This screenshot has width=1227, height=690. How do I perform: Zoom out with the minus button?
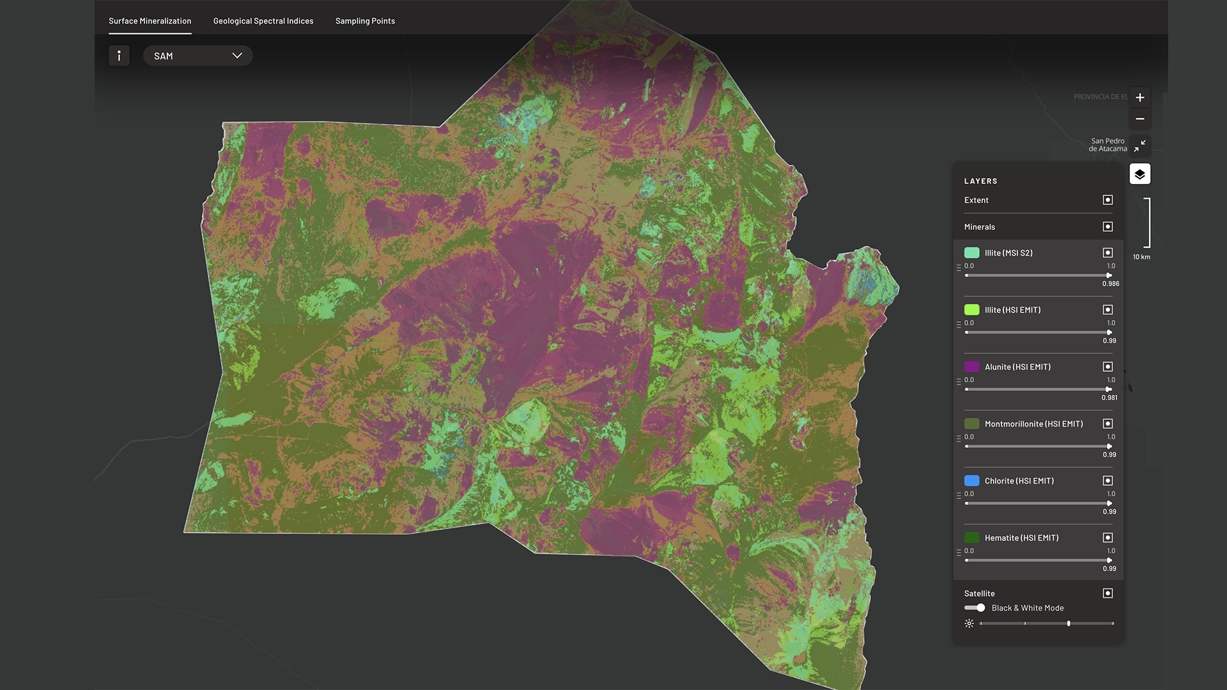pos(1139,119)
